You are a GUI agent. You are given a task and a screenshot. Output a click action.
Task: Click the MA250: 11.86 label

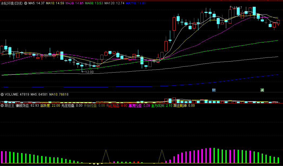(x=136, y=3)
